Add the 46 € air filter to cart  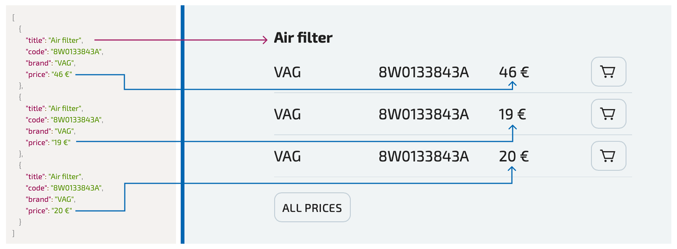click(x=608, y=72)
